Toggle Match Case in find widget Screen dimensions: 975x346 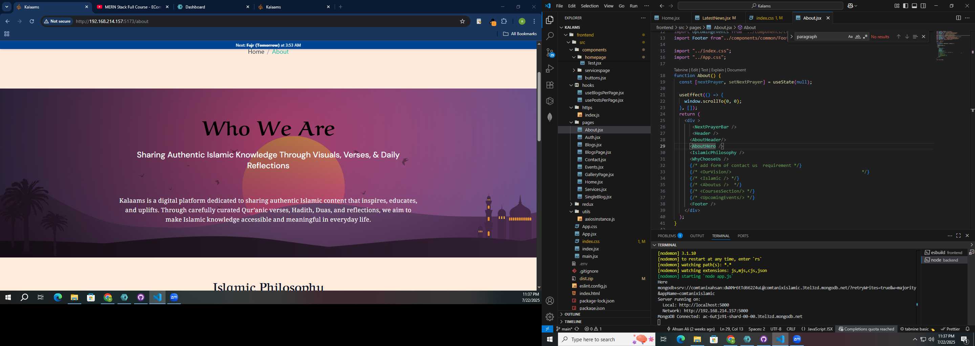[850, 36]
